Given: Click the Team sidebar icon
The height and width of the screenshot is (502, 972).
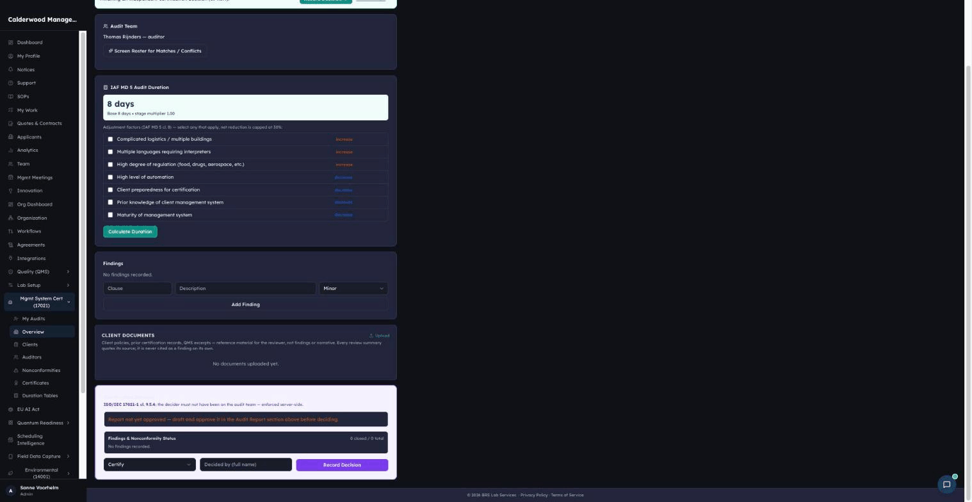Looking at the screenshot, I should coord(10,163).
